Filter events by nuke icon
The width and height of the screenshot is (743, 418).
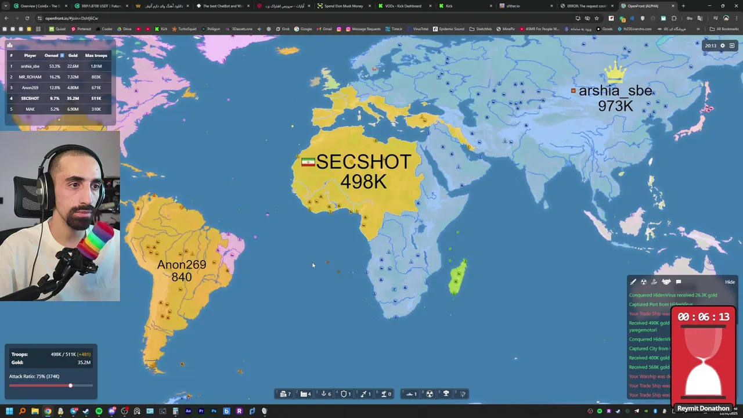click(x=644, y=282)
